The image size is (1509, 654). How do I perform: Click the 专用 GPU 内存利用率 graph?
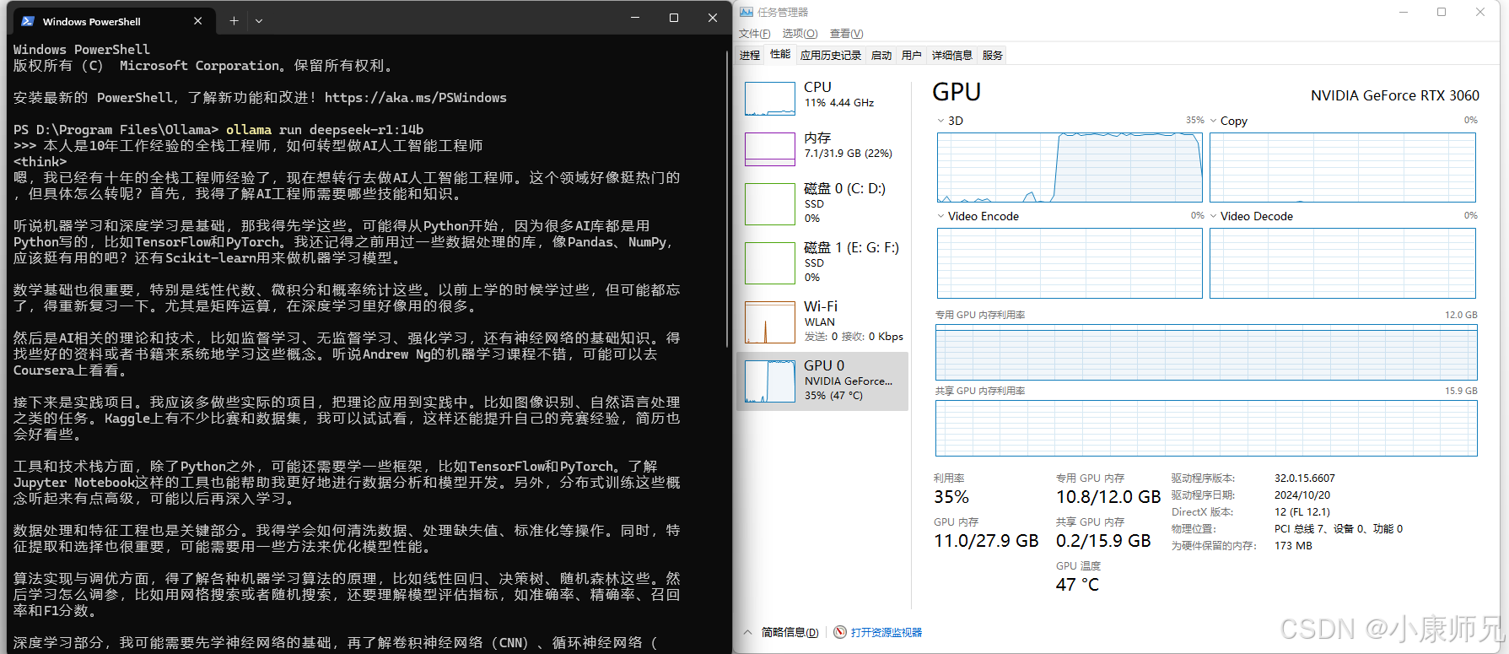(1206, 353)
